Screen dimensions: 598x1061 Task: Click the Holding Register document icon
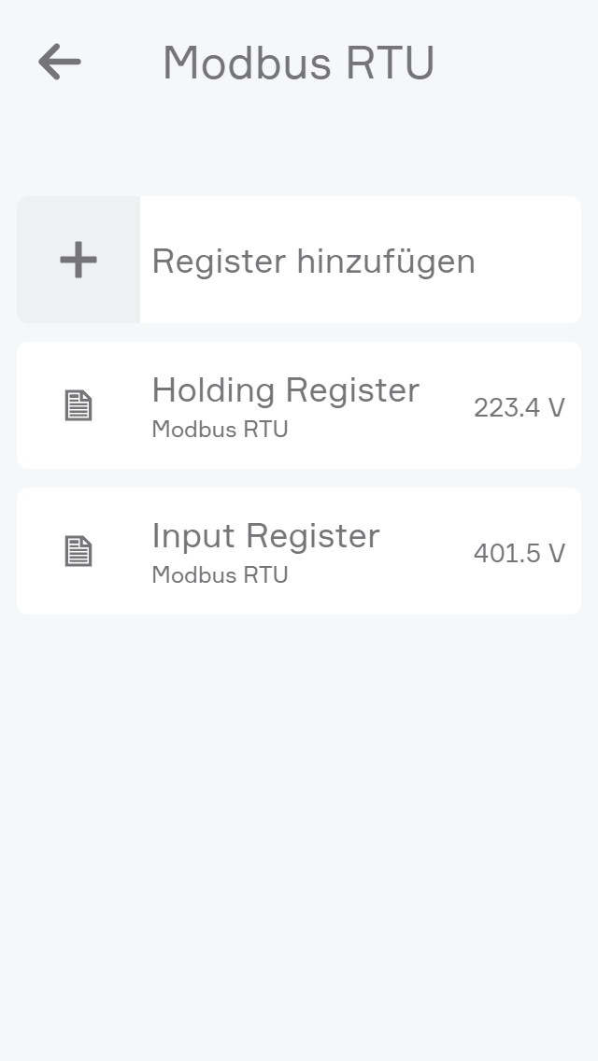pyautogui.click(x=78, y=405)
